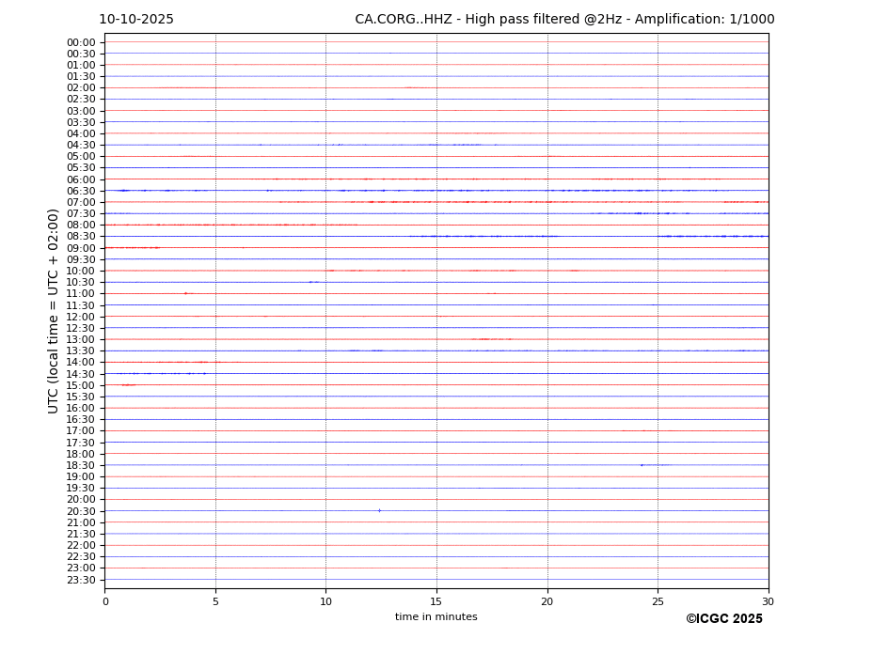Select the 18:00 row label

[x=81, y=454]
